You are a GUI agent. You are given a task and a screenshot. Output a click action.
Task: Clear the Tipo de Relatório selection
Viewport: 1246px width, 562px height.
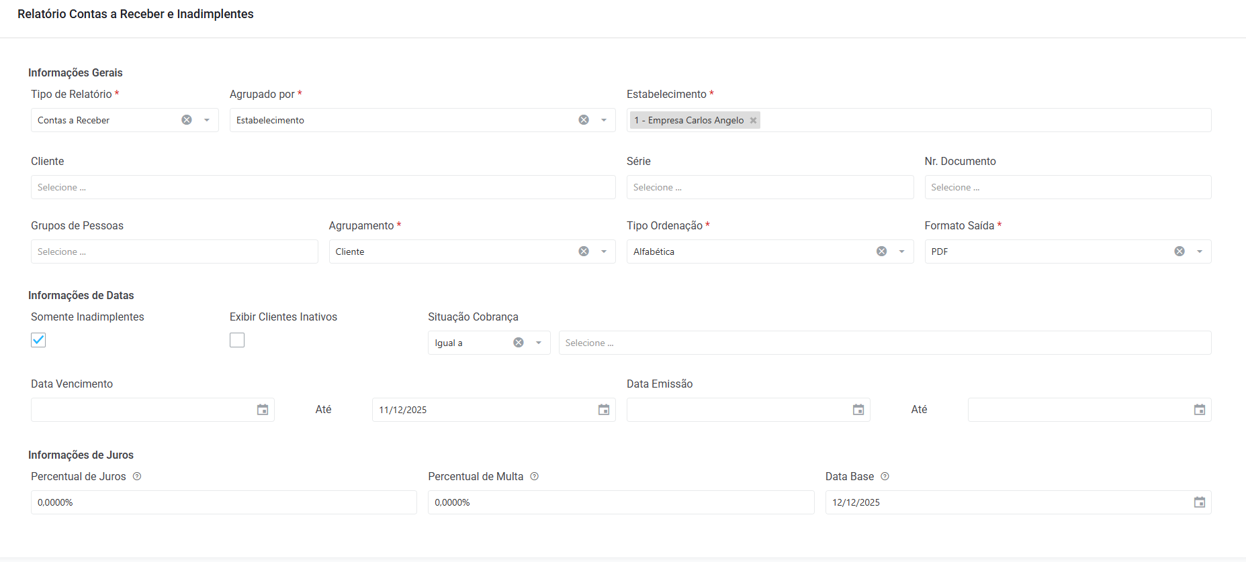(187, 120)
